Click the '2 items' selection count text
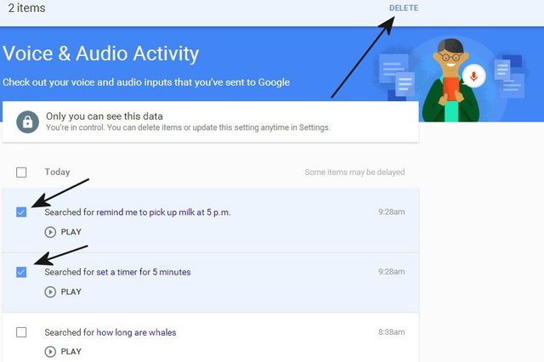The width and height of the screenshot is (544, 362). coord(26,8)
